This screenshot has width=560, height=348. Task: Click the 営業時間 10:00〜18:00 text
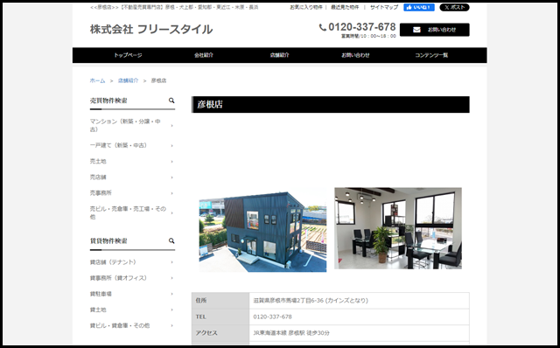point(368,36)
